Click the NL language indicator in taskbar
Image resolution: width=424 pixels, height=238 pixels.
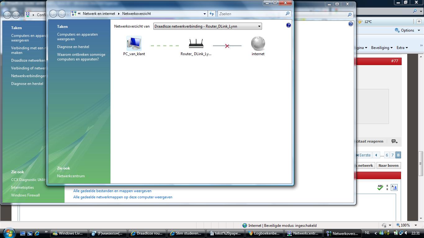tap(368, 233)
